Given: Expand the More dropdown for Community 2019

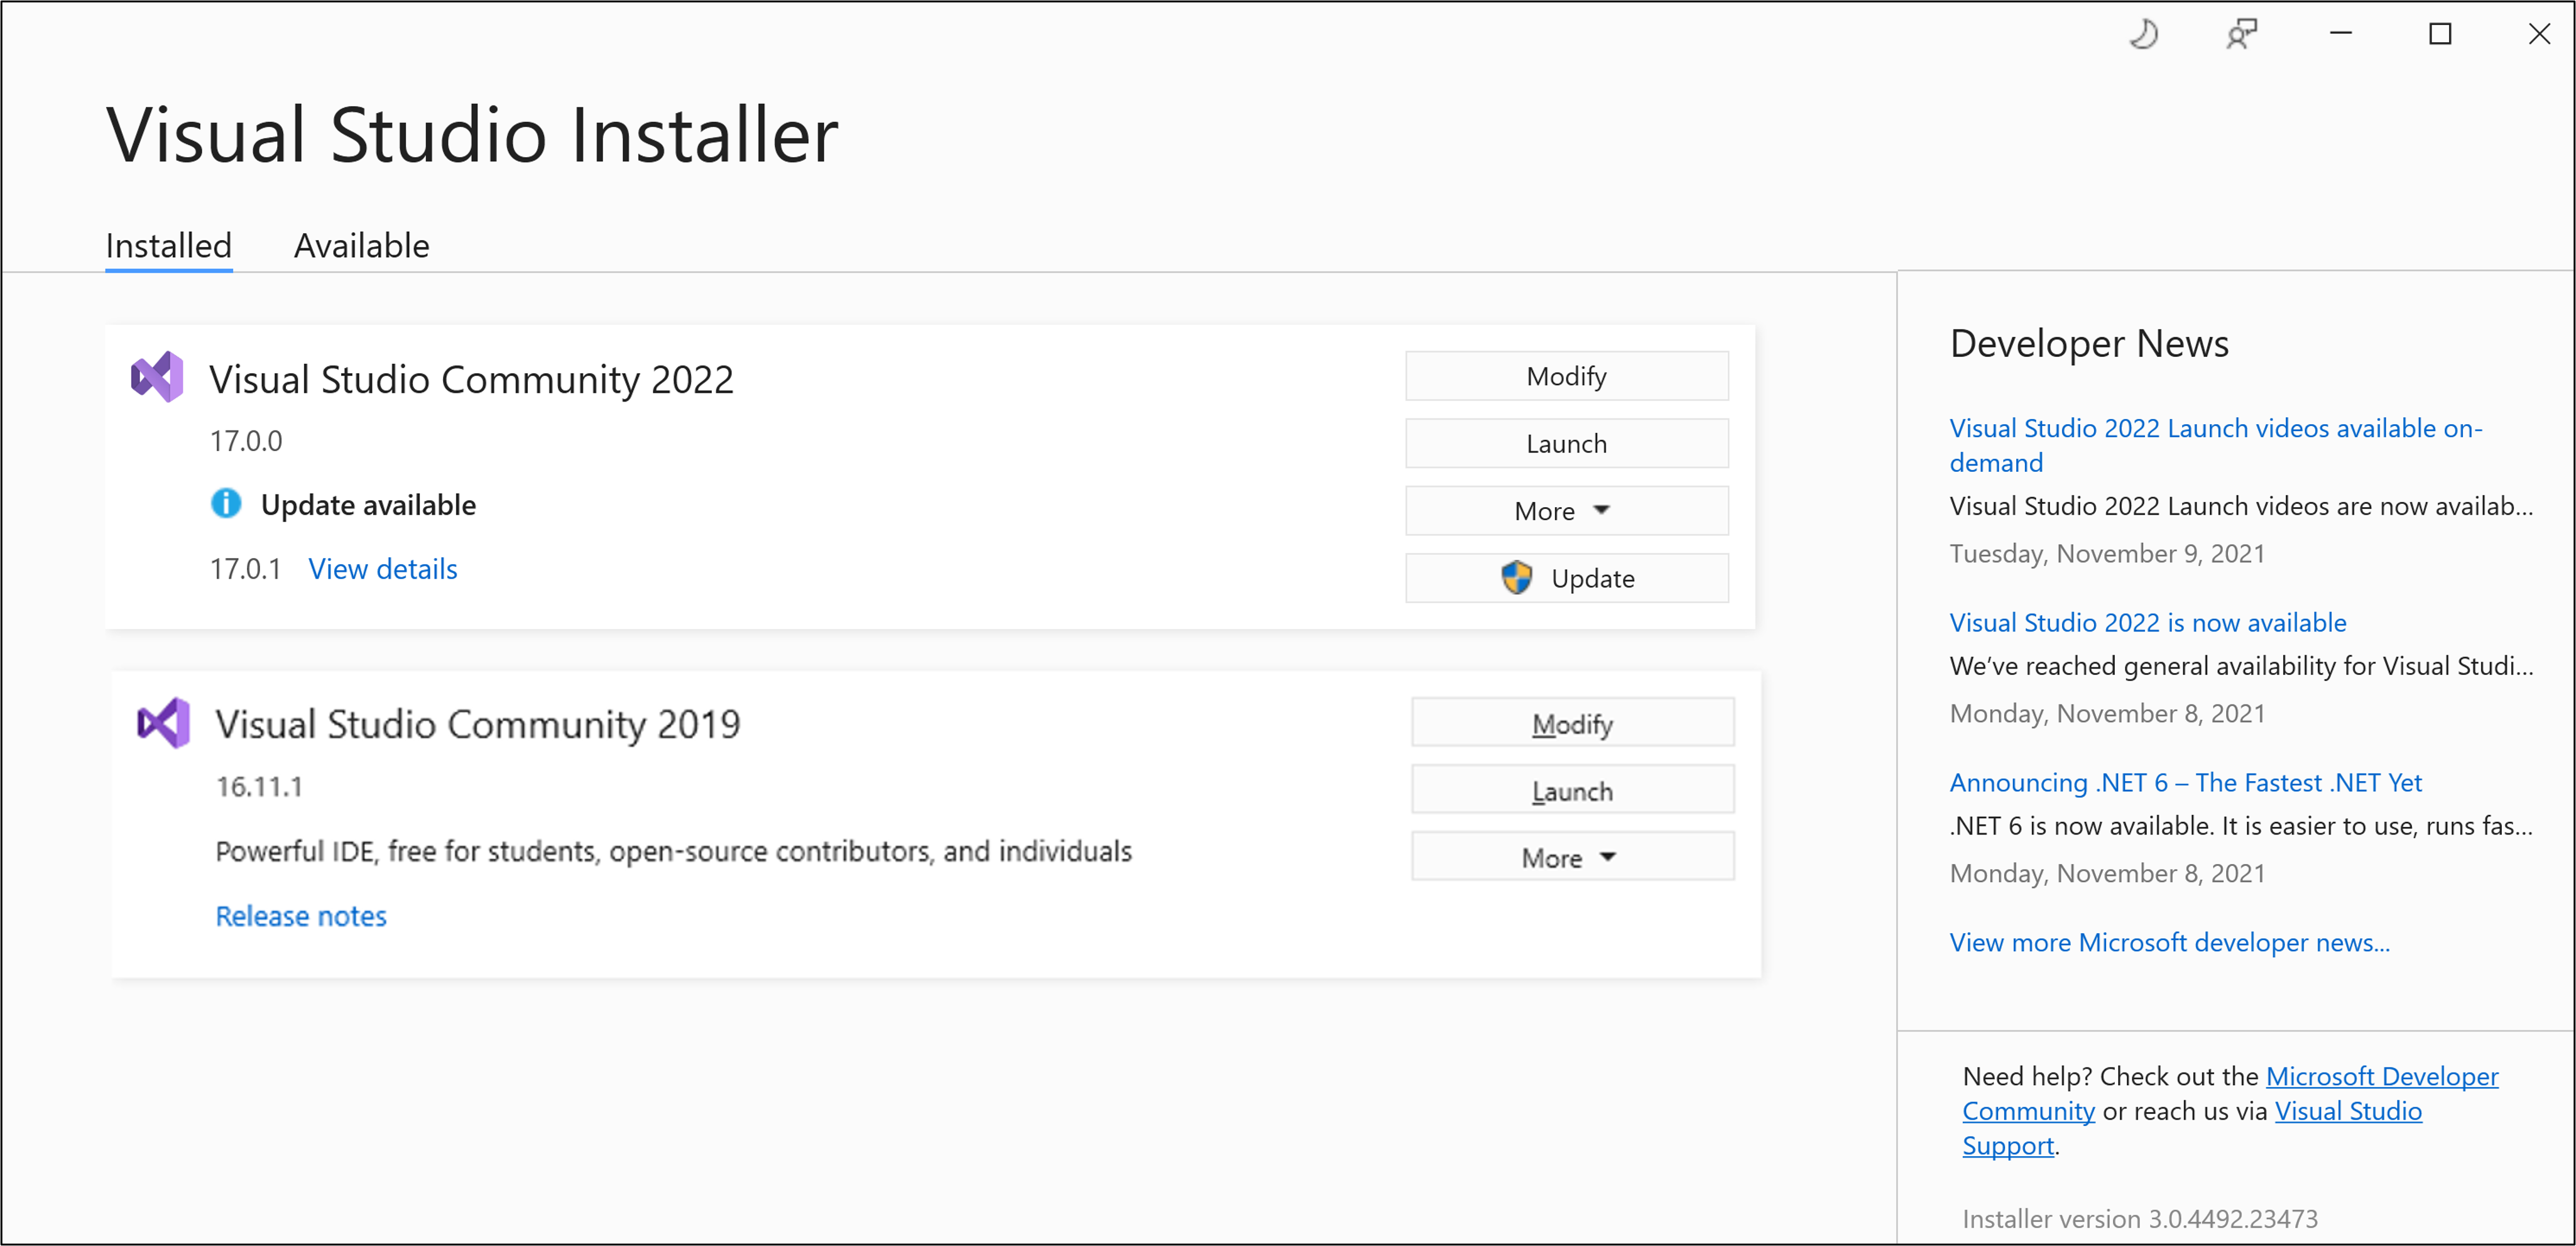Looking at the screenshot, I should pos(1572,857).
